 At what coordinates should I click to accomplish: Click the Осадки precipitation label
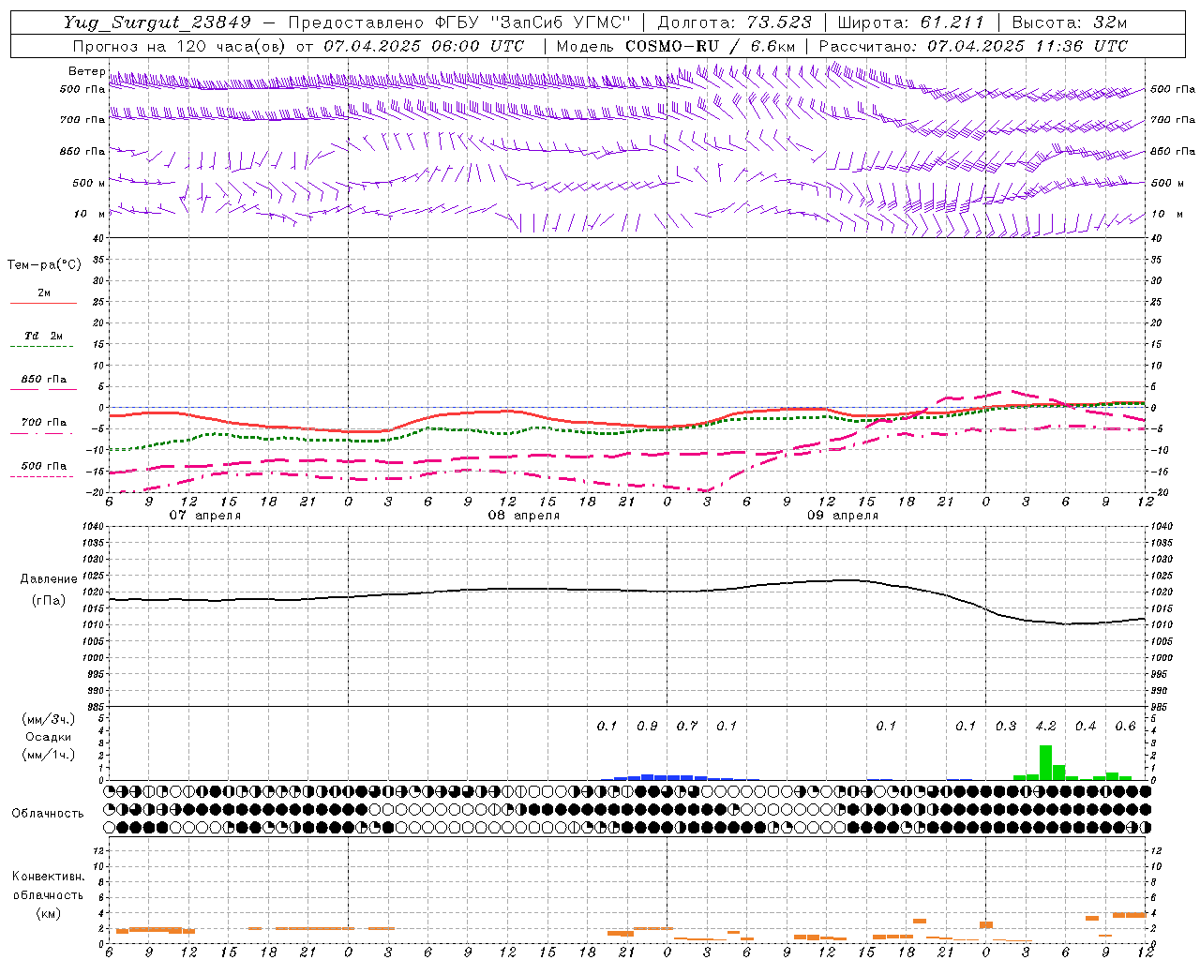click(x=48, y=737)
